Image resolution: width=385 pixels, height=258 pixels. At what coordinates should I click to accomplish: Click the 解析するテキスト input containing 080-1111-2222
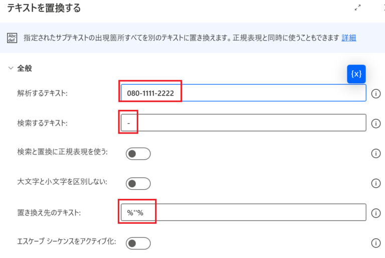coord(243,93)
